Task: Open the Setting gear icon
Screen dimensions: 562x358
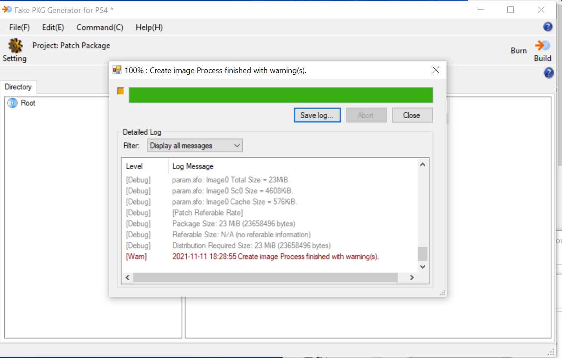Action: click(15, 46)
